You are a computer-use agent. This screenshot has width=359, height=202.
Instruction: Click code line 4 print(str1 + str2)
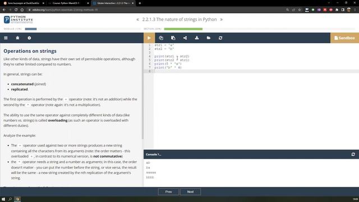tap(172, 56)
